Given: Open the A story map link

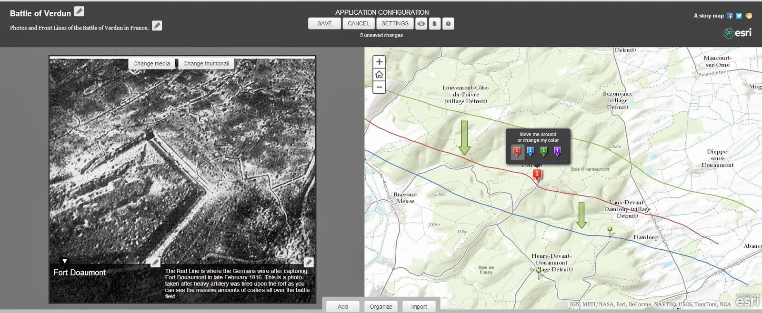Looking at the screenshot, I should pyautogui.click(x=709, y=16).
